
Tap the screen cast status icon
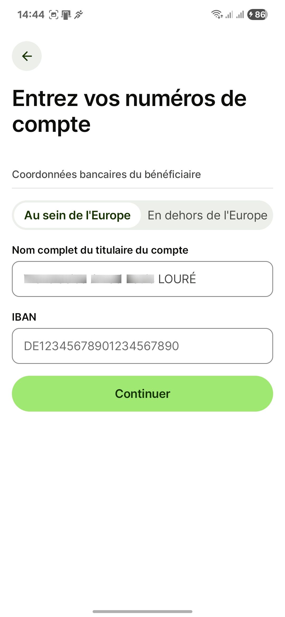pyautogui.click(x=66, y=15)
